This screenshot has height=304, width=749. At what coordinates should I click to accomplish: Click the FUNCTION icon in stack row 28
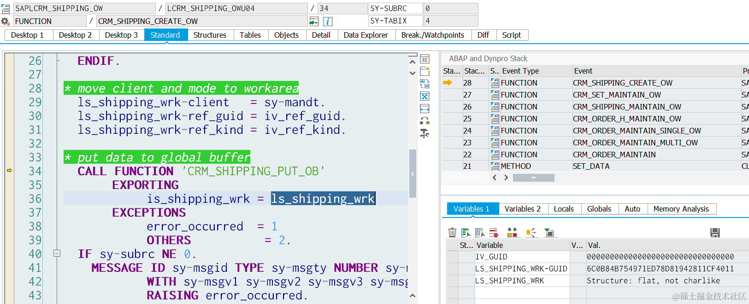coord(495,83)
